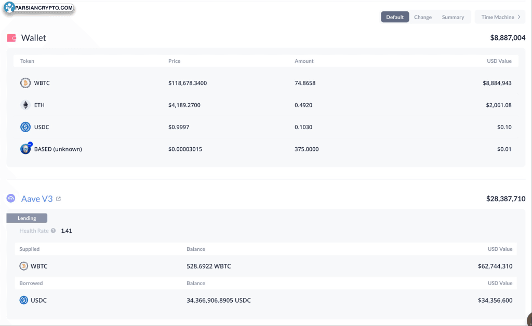The width and height of the screenshot is (532, 326).
Task: Click the USD Value column header in Wallet
Action: click(x=499, y=61)
